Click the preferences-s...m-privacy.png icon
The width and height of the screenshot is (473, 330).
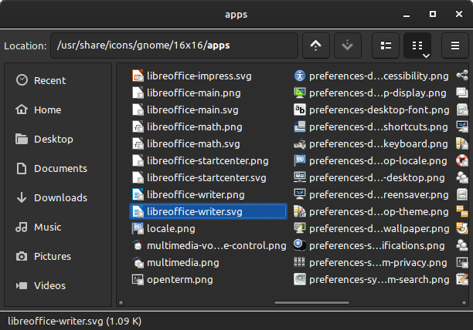[300, 263]
